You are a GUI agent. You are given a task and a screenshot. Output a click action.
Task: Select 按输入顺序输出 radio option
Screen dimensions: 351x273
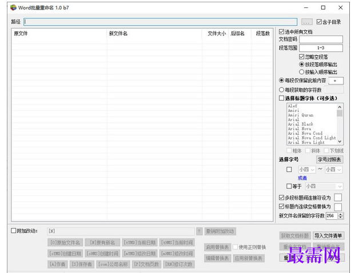pyautogui.click(x=301, y=72)
